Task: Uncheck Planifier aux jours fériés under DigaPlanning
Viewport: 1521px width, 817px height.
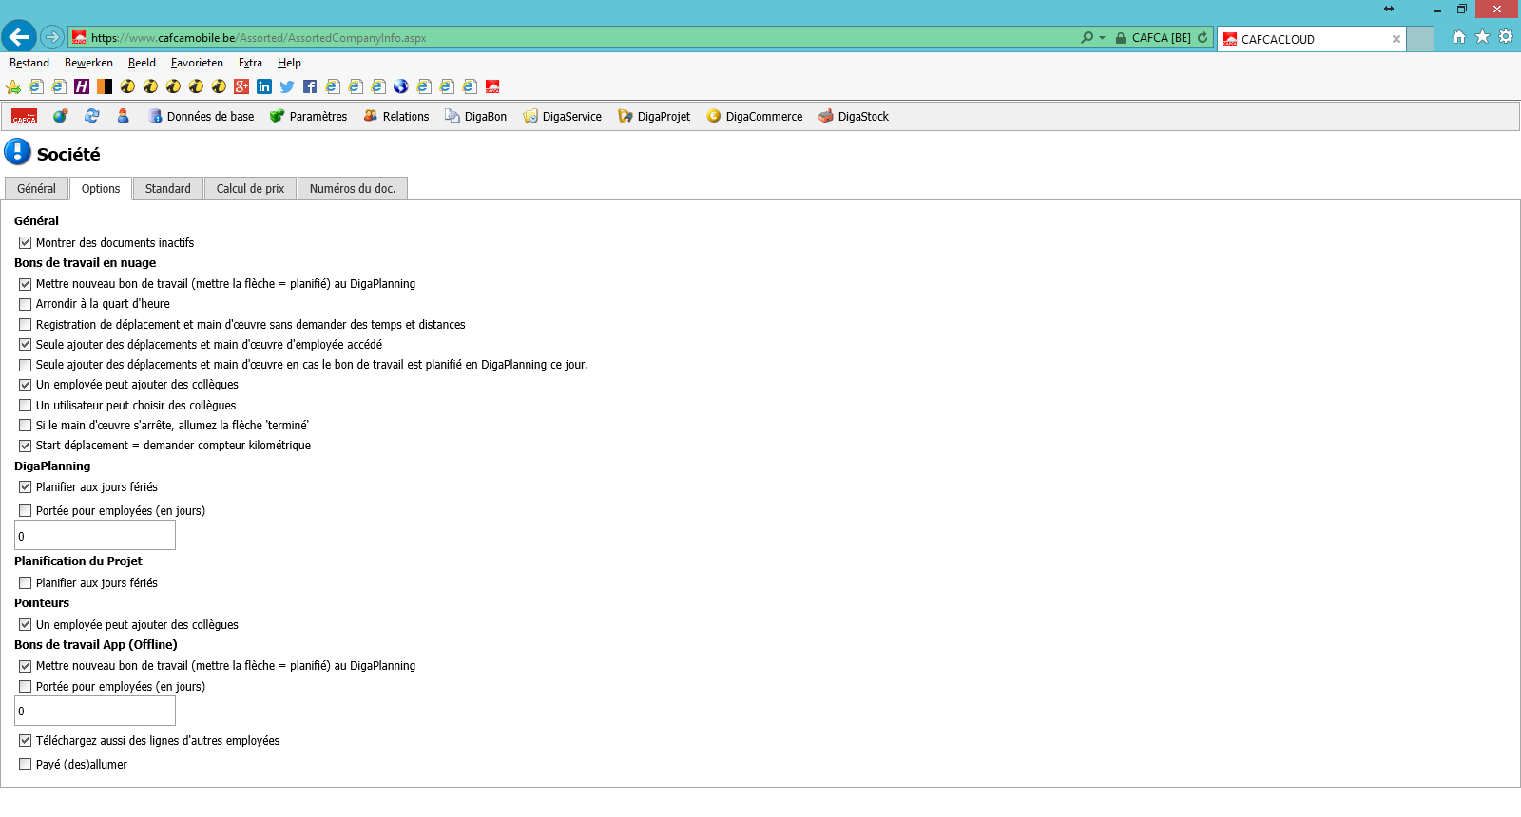Action: tap(26, 487)
